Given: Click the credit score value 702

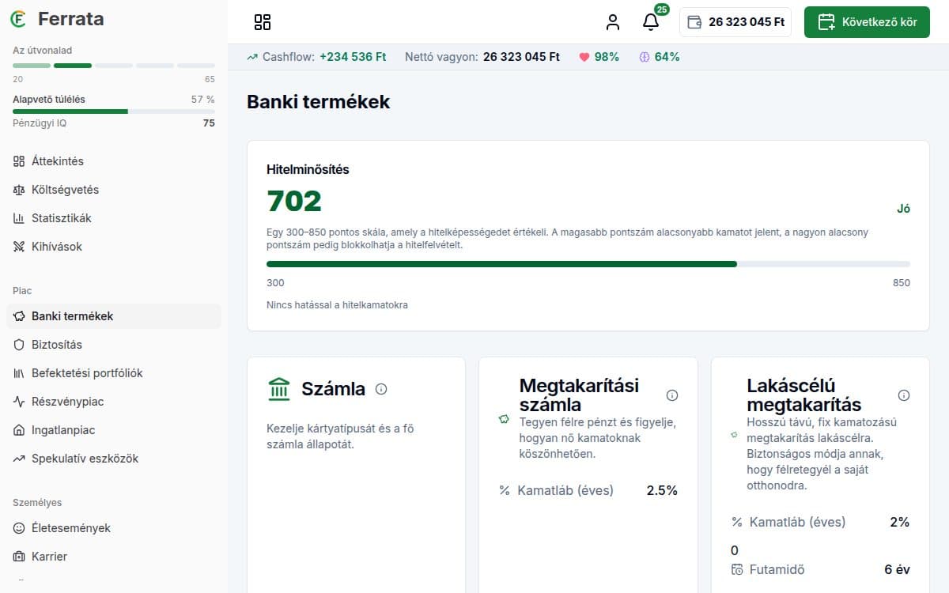Looking at the screenshot, I should coord(294,202).
